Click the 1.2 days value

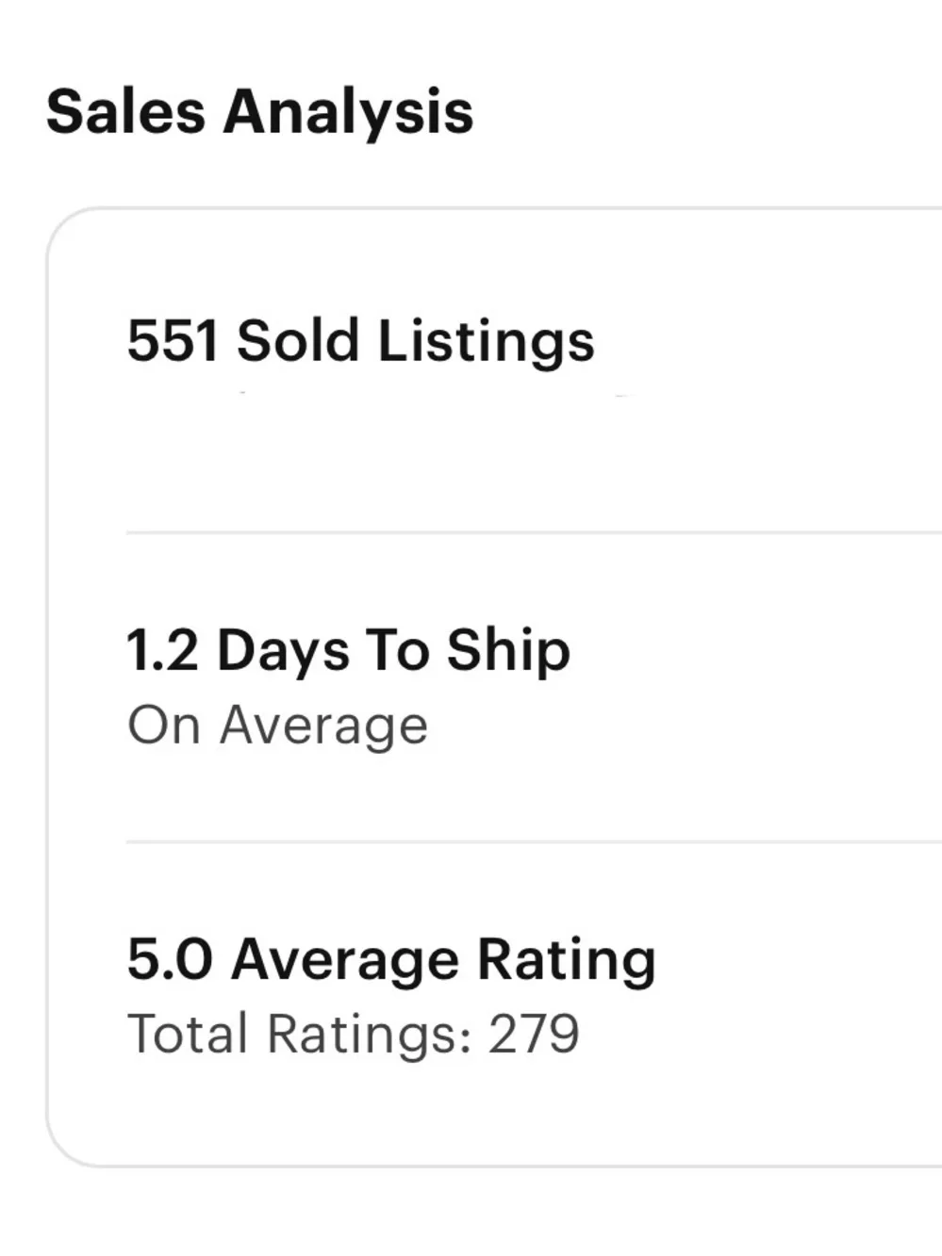point(162,650)
